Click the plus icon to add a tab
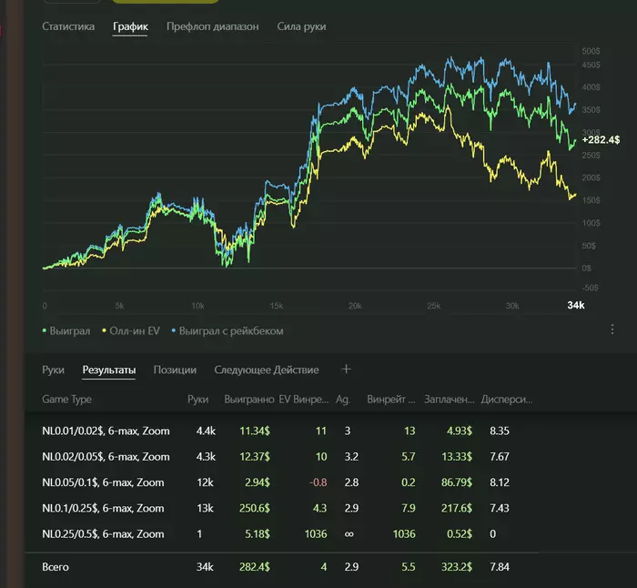This screenshot has width=637, height=588. [346, 370]
